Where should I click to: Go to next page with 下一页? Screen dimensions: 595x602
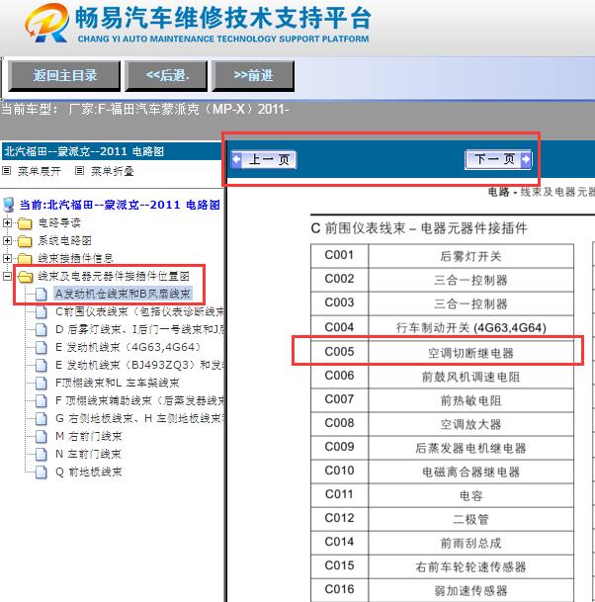498,159
